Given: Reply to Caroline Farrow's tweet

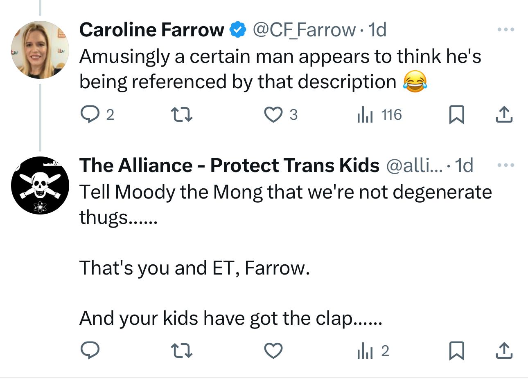Looking at the screenshot, I should tap(90, 114).
